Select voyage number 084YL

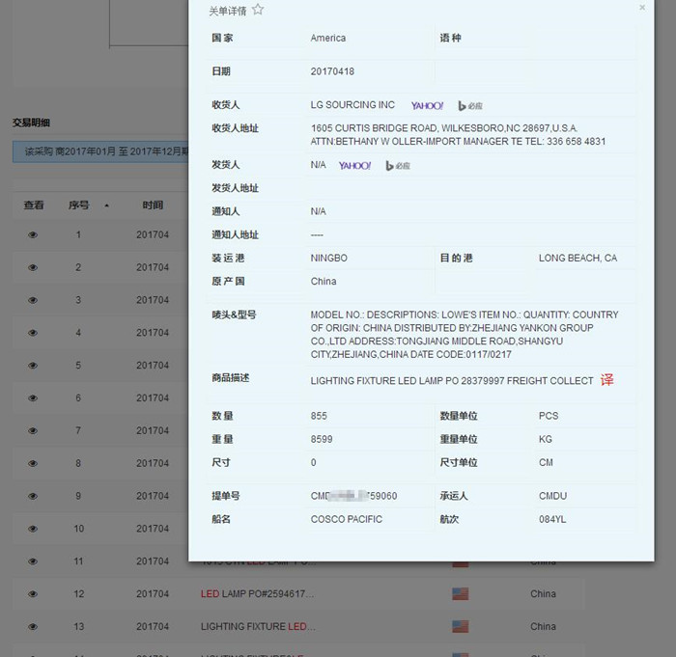(x=552, y=519)
